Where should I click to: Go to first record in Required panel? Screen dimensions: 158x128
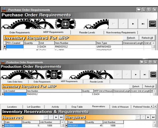pos(138,117)
